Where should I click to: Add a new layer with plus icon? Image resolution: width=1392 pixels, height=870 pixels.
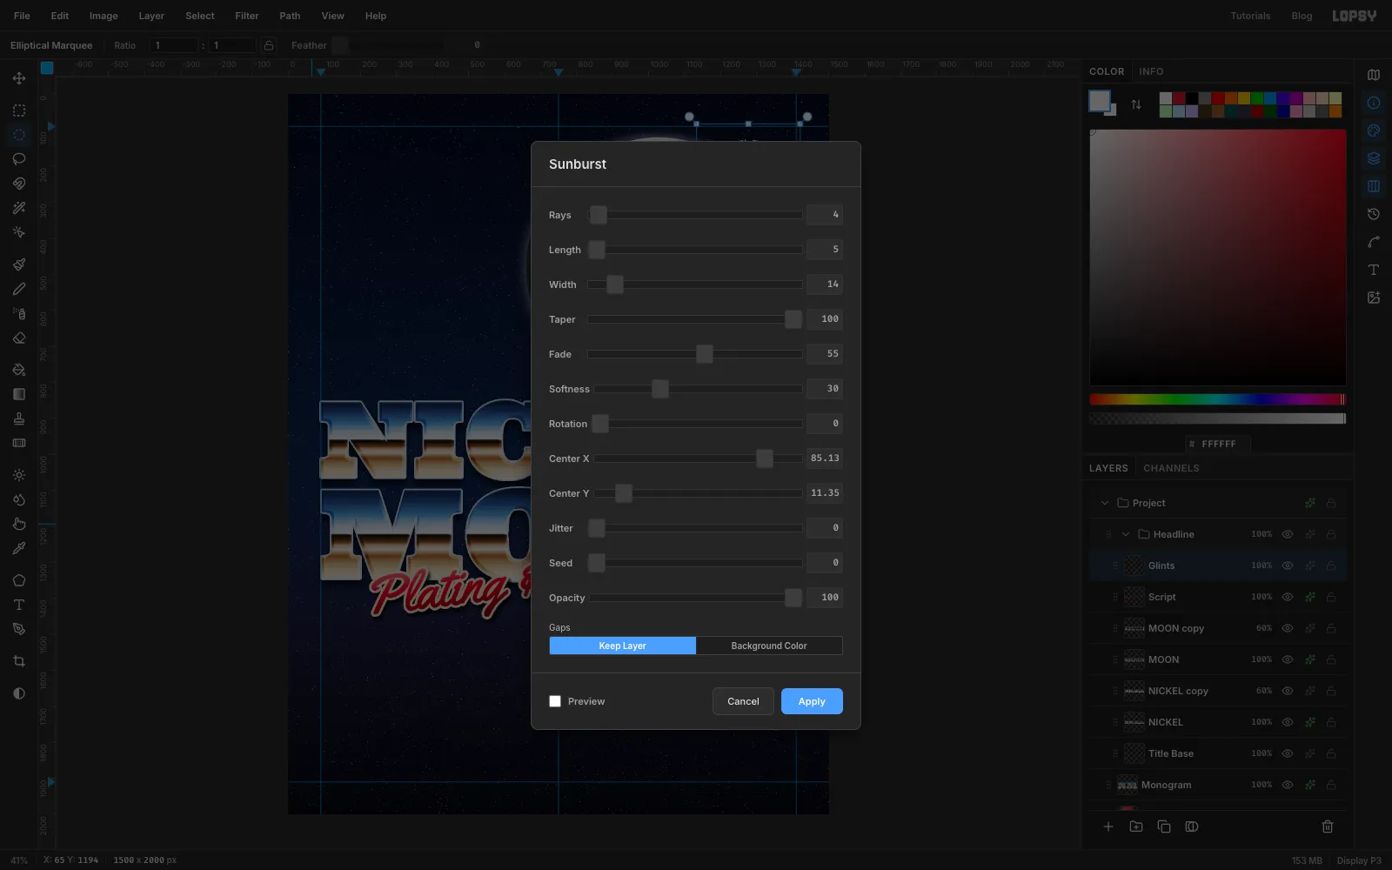coord(1108,826)
